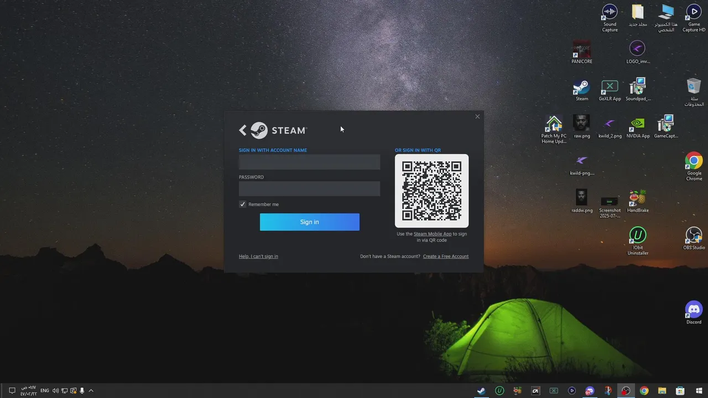Open File Explorer from the taskbar
This screenshot has width=708, height=398.
662,391
